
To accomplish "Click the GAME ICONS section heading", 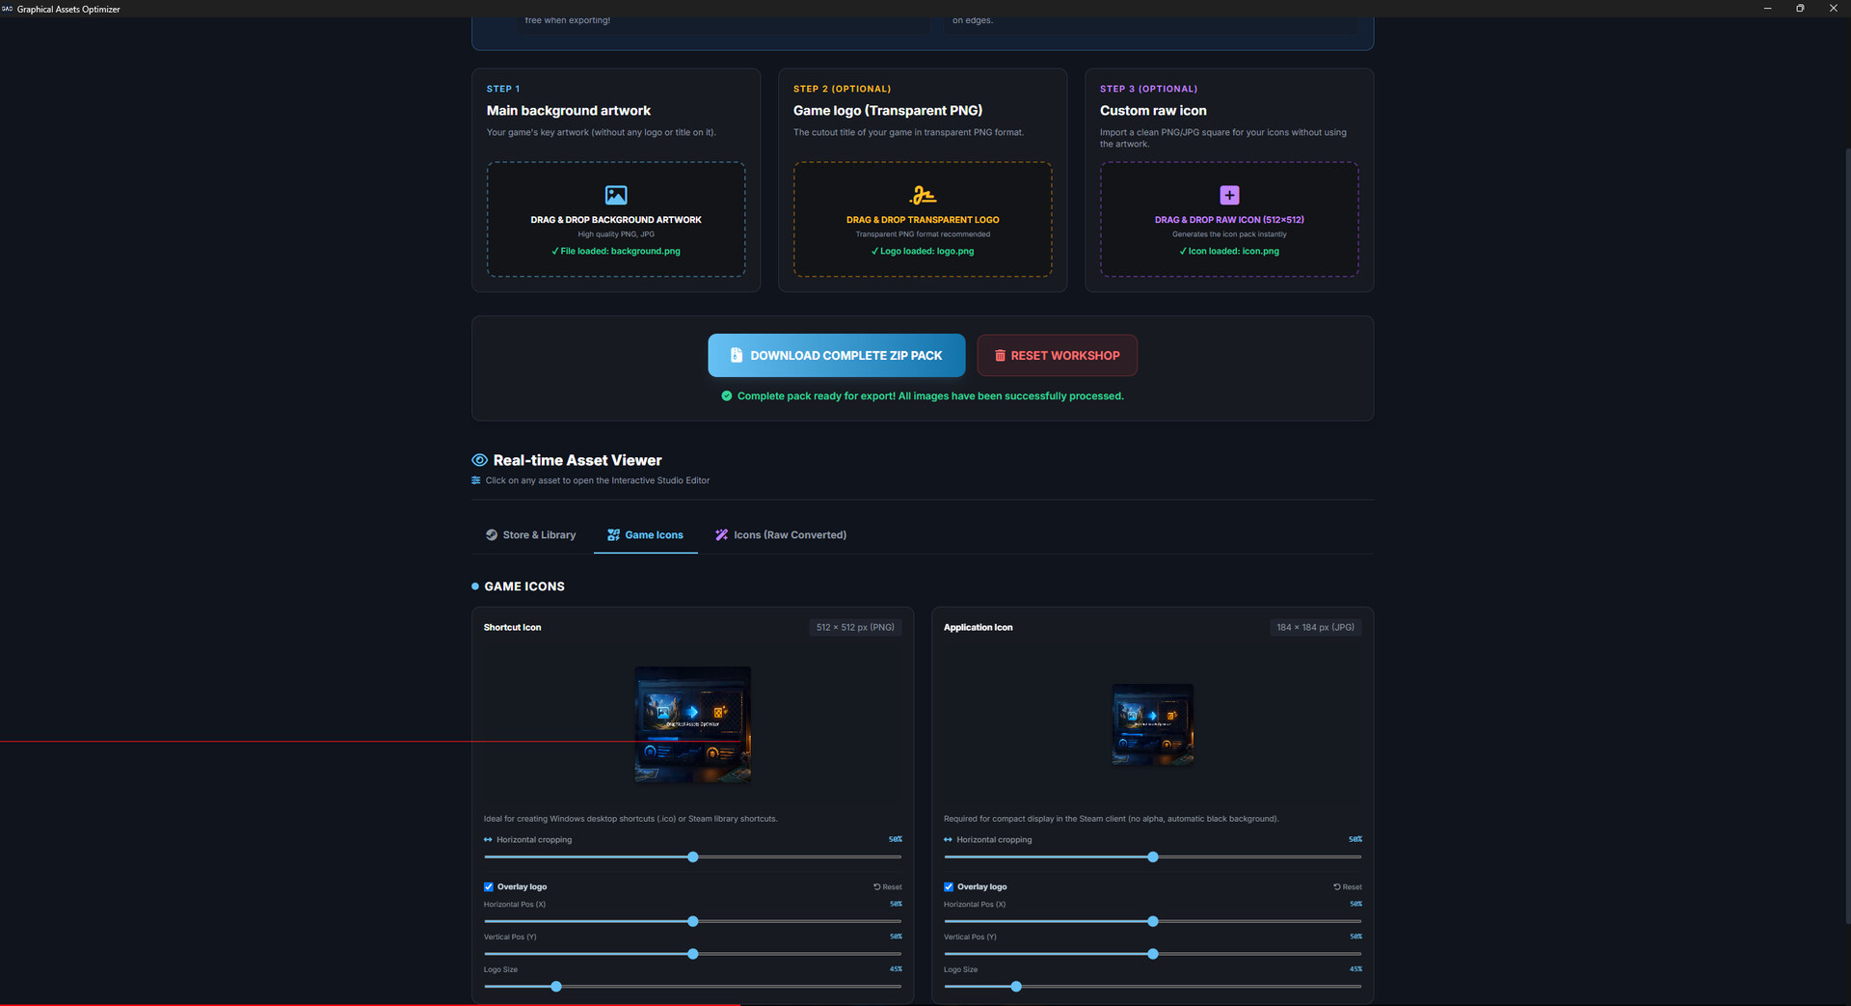I will point(524,586).
